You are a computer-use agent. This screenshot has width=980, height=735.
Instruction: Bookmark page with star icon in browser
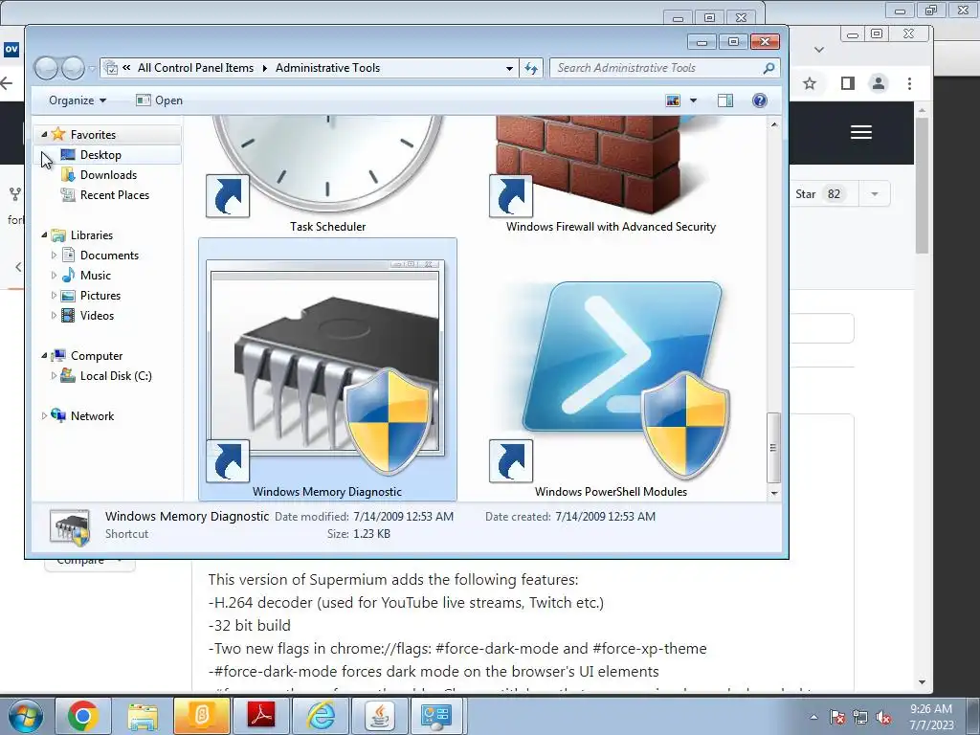coord(810,83)
